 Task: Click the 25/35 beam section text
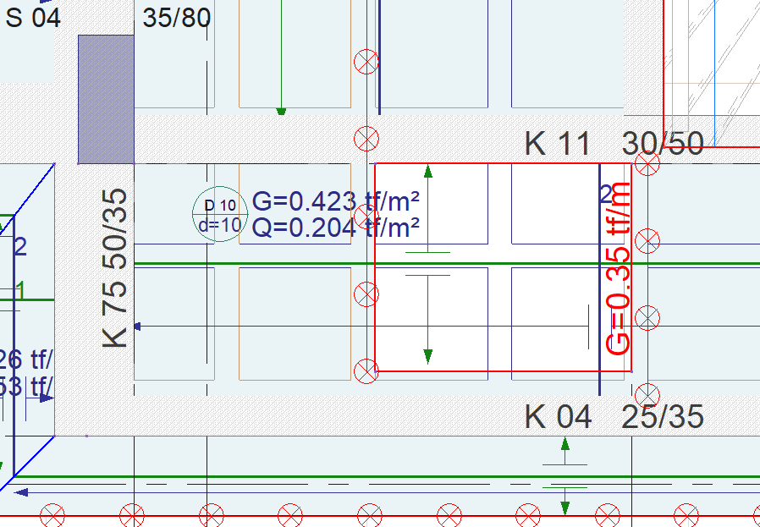point(663,417)
